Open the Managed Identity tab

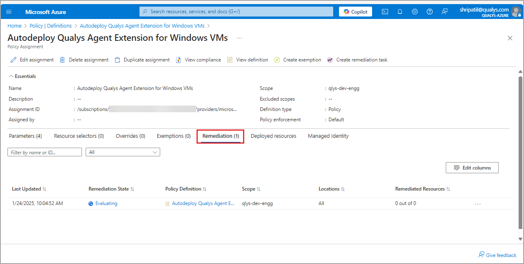328,136
